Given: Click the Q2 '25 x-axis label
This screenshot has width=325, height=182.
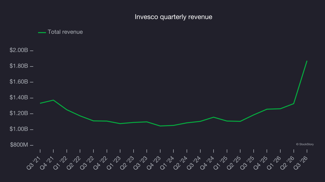Looking at the screenshot, I should click(234, 162).
